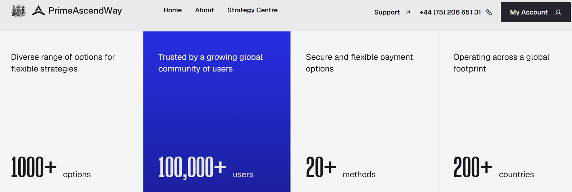
Task: Click the royal crest emblem icon
Action: tap(19, 10)
